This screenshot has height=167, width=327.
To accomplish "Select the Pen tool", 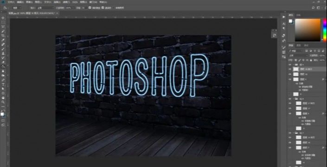I will 3,80.
